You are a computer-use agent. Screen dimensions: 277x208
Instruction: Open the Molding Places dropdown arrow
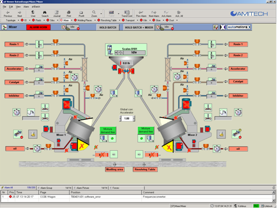pyautogui.click(x=95, y=20)
